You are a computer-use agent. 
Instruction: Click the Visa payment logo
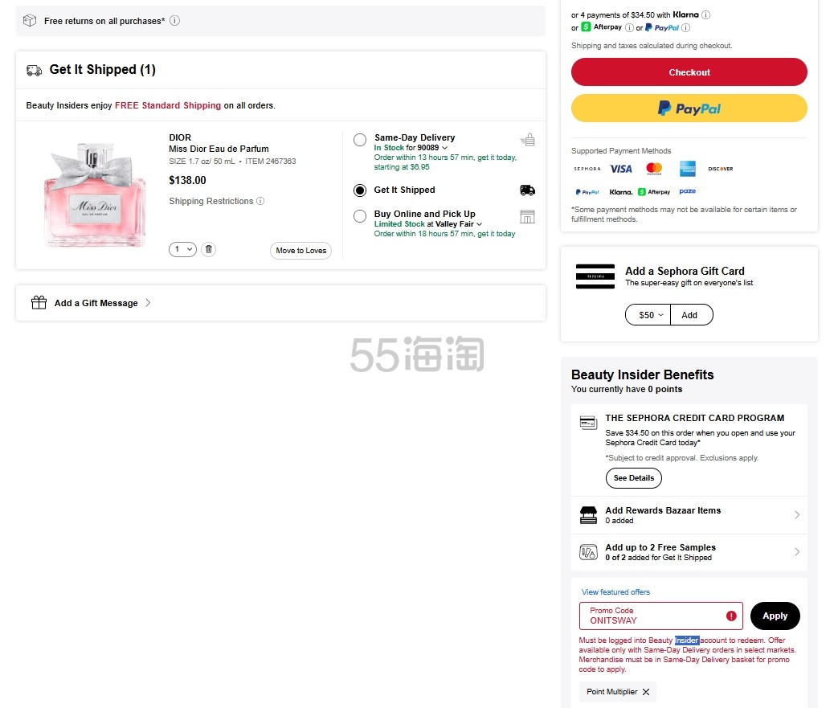click(621, 169)
